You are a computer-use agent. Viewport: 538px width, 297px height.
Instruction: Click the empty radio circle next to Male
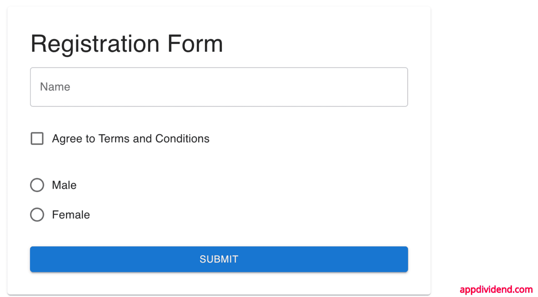pyautogui.click(x=37, y=185)
